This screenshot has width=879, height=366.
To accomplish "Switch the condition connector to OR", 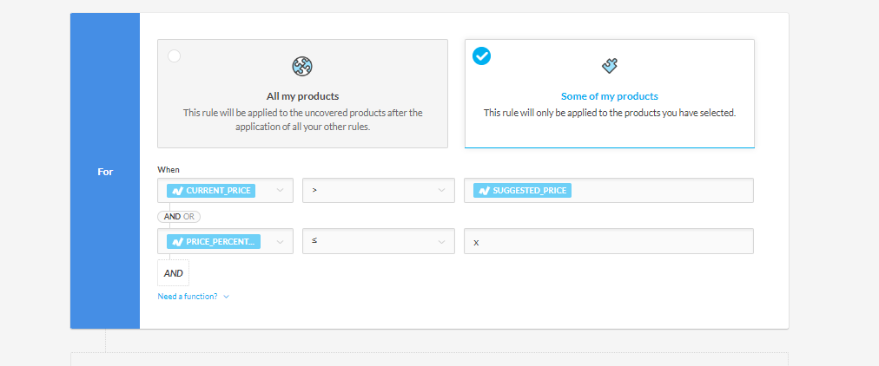I will [x=189, y=217].
